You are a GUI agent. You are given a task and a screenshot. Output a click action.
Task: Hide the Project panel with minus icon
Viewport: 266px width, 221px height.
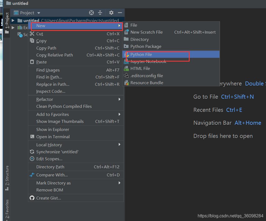coord(120,13)
